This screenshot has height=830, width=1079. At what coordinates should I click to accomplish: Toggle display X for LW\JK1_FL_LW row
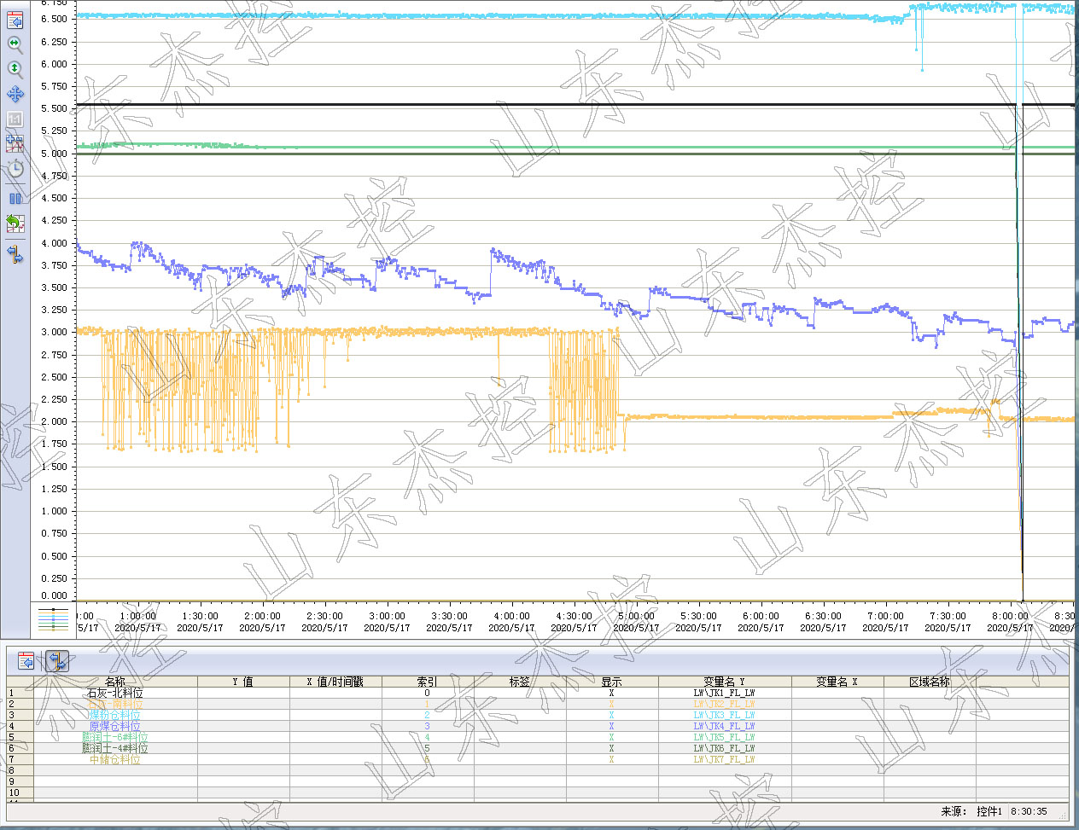tap(612, 693)
